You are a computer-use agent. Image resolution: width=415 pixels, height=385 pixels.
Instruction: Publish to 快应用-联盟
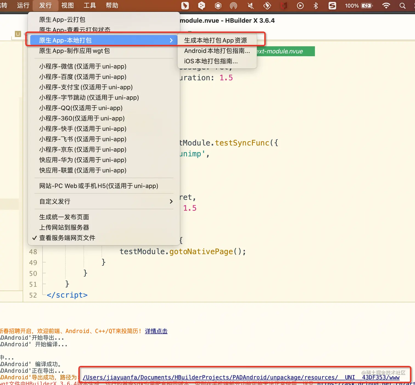click(x=104, y=171)
